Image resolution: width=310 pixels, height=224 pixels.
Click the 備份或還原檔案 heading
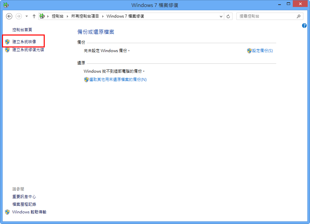click(x=96, y=32)
